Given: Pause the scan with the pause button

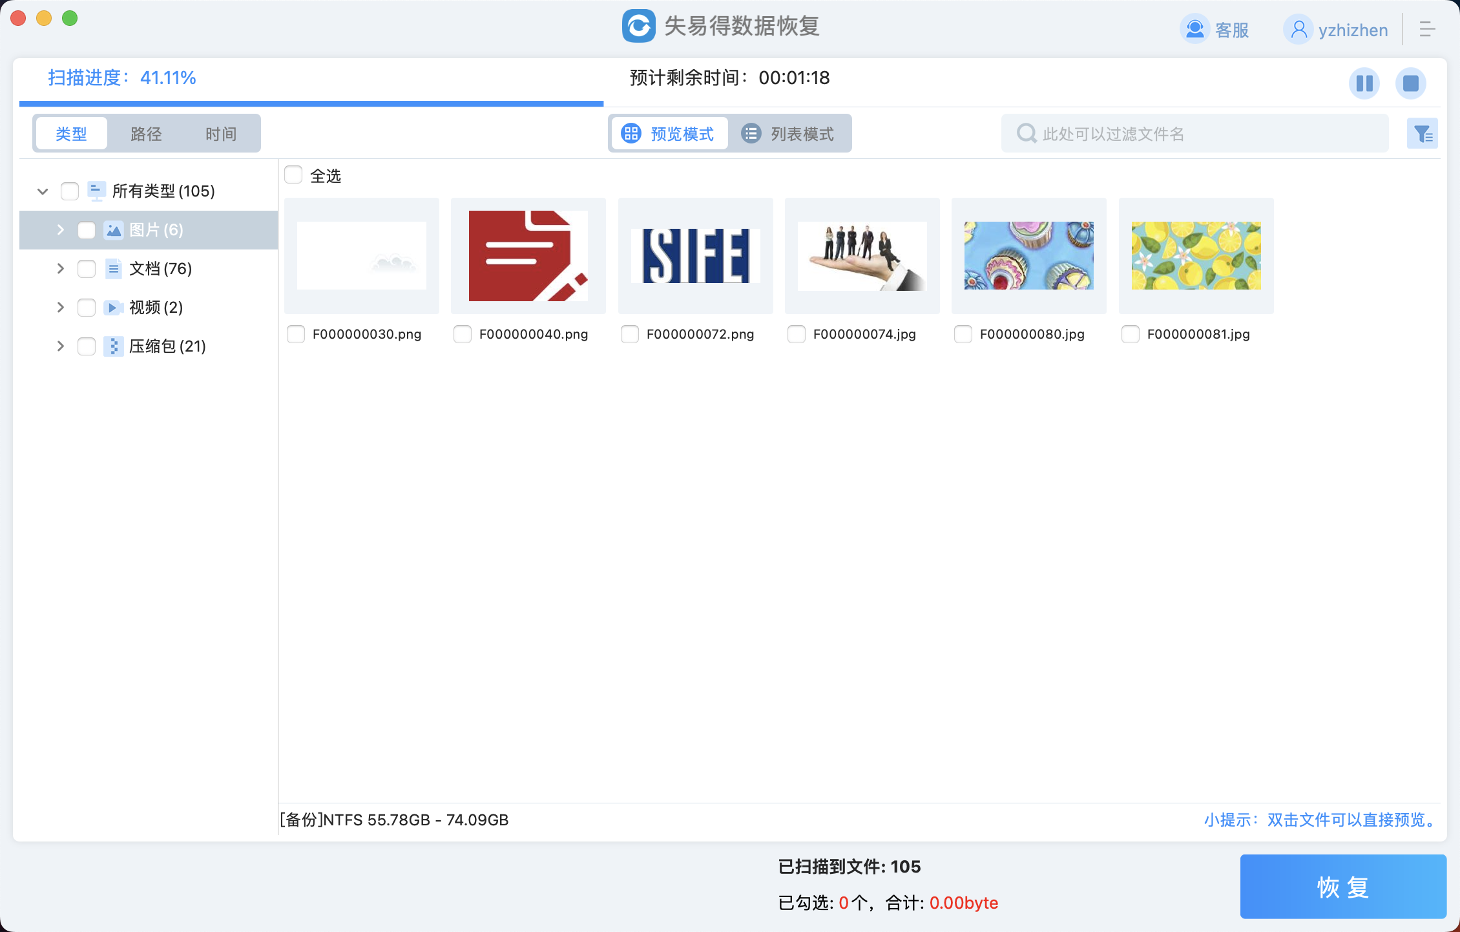Looking at the screenshot, I should [x=1364, y=83].
